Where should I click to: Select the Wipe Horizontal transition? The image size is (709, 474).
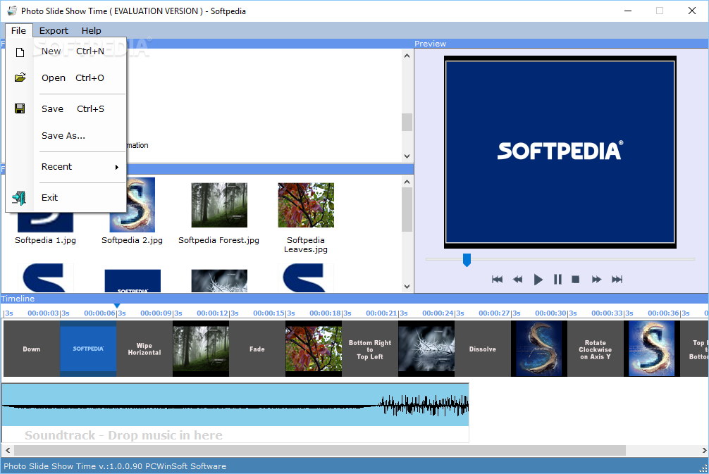[x=144, y=349]
